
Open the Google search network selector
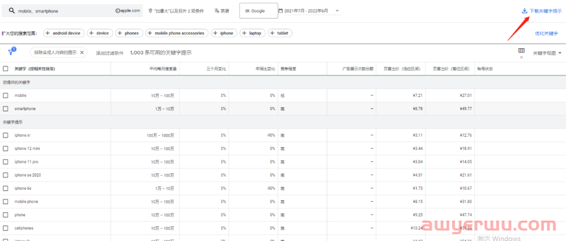[258, 11]
